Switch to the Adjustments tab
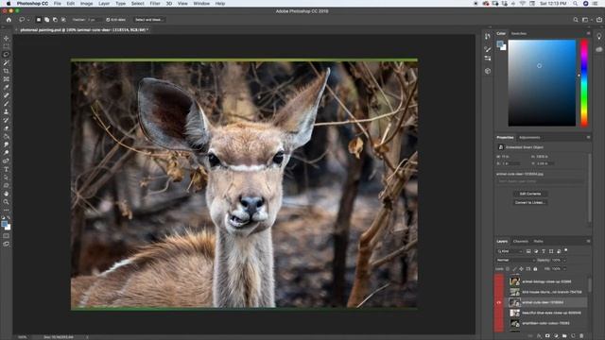Viewport: 605px width, 340px height. pos(529,137)
